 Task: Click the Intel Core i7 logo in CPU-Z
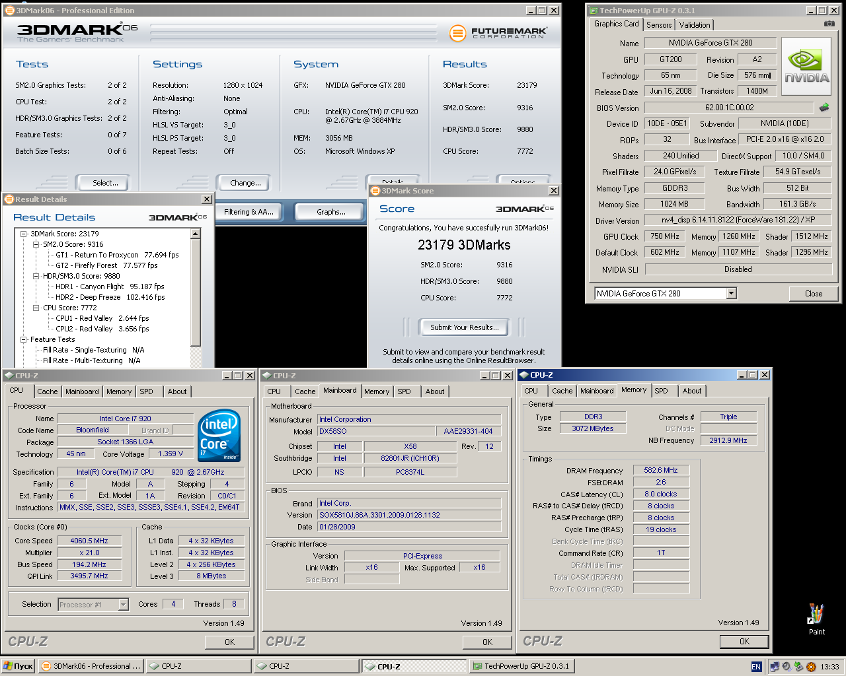pos(219,436)
